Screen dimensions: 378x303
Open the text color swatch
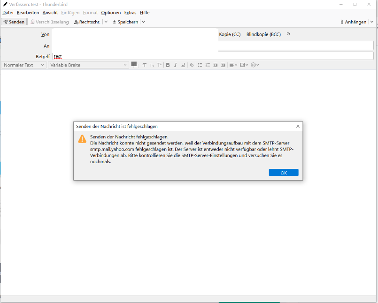tap(134, 65)
